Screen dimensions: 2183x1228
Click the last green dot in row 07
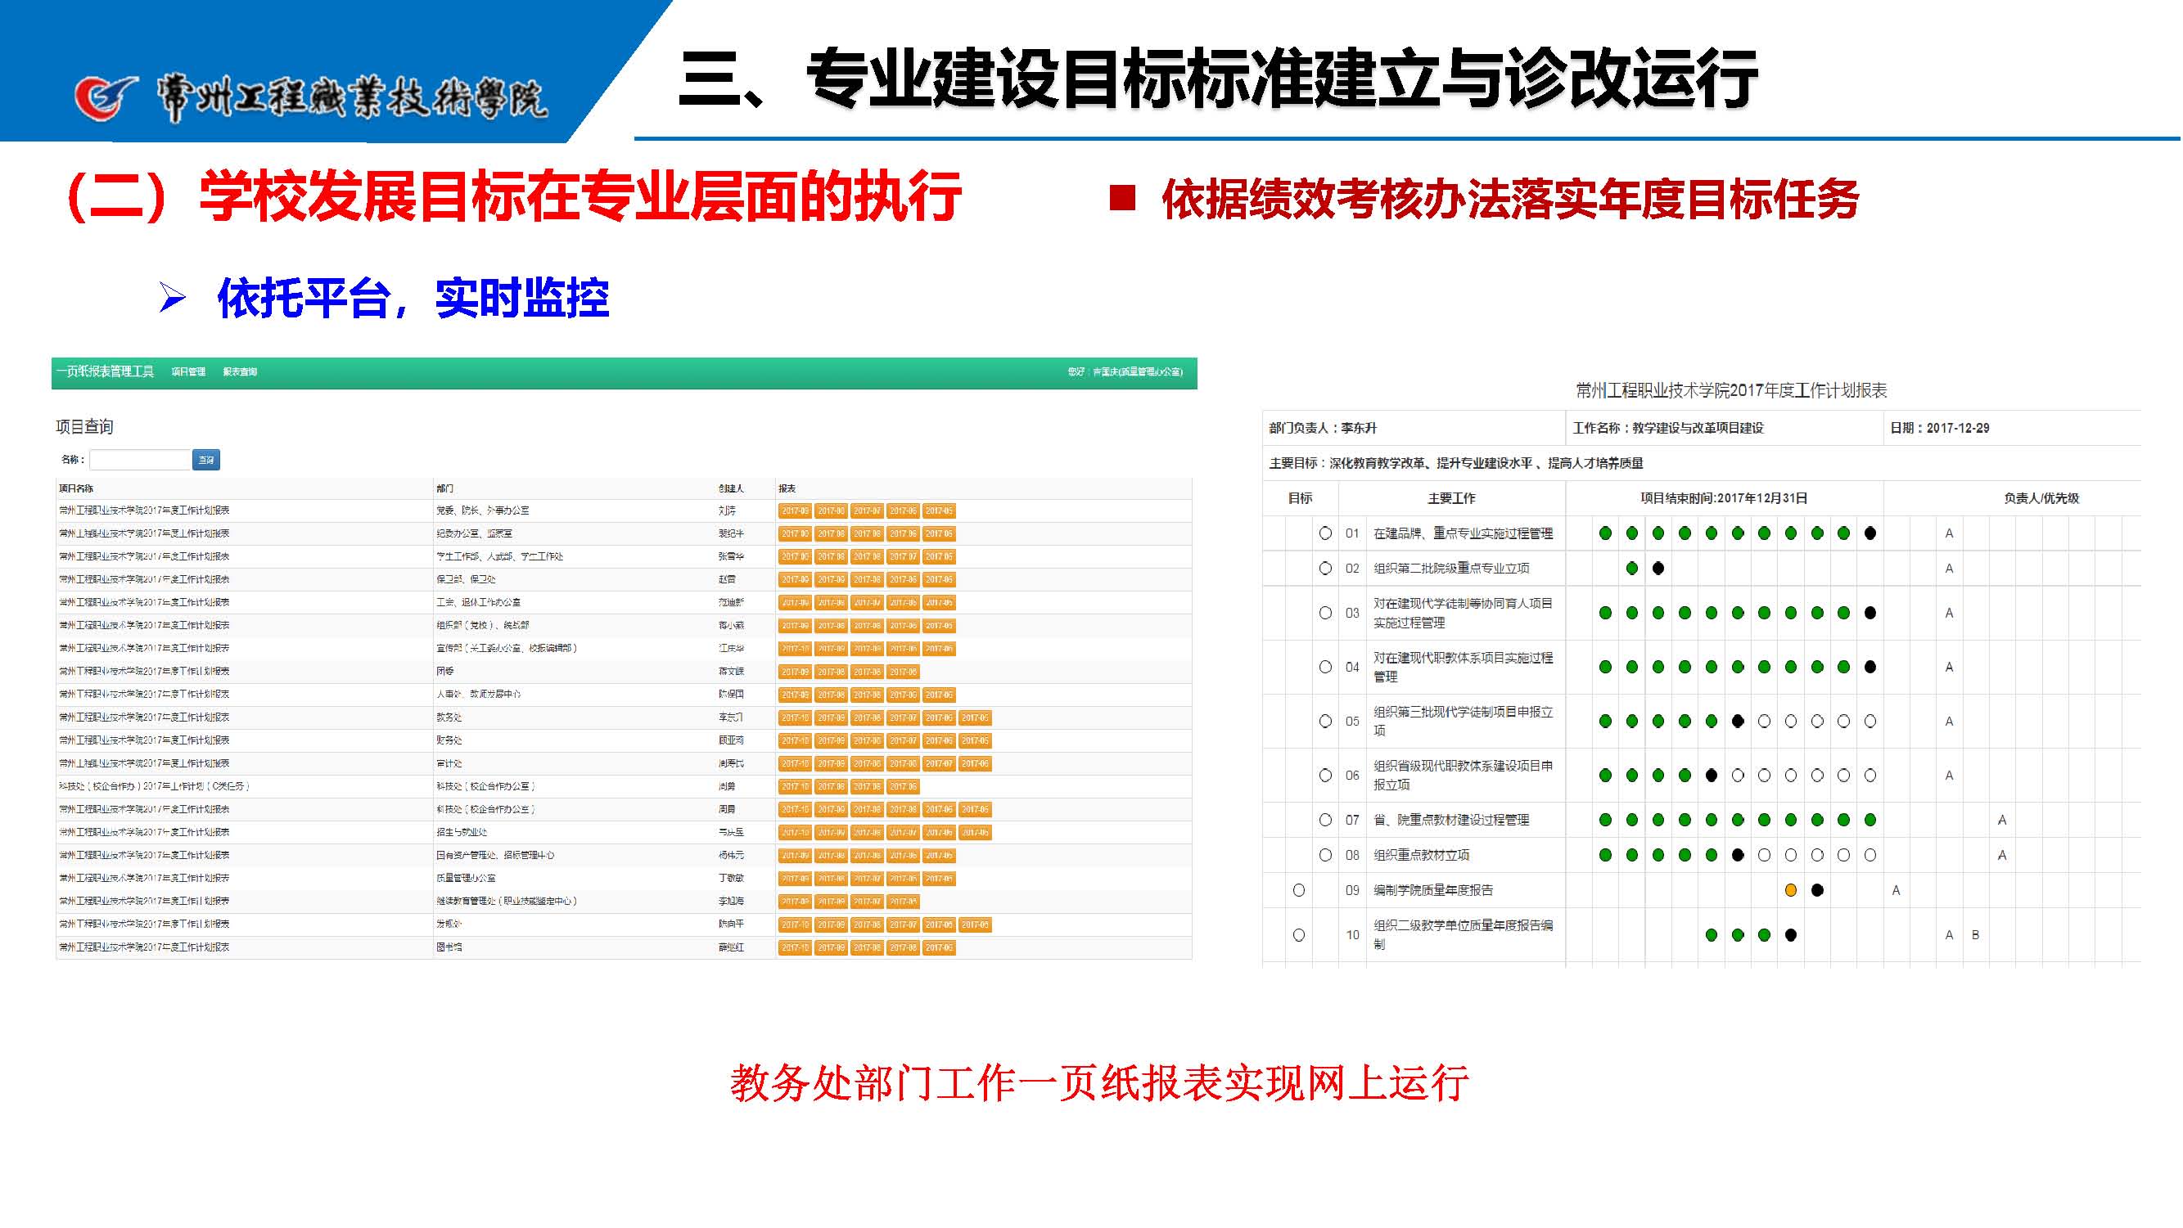[x=1871, y=820]
